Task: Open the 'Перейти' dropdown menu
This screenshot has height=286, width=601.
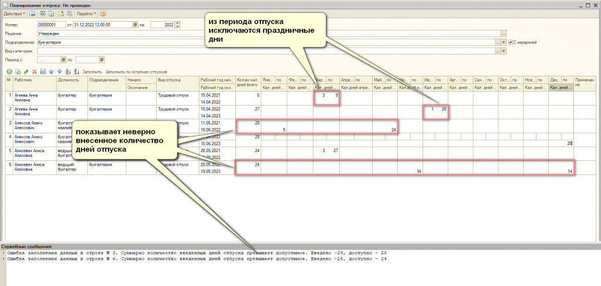Action: tap(86, 13)
